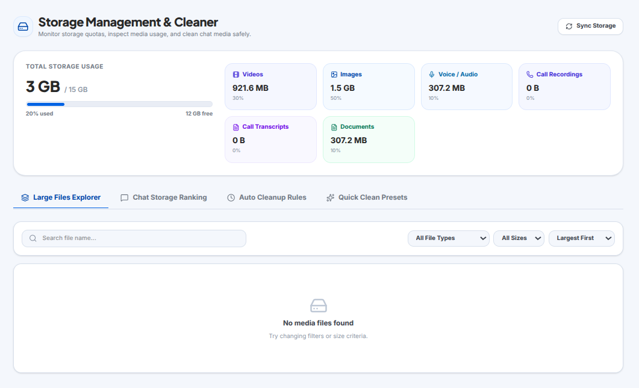
Task: Click the Documents file icon
Action: (334, 127)
